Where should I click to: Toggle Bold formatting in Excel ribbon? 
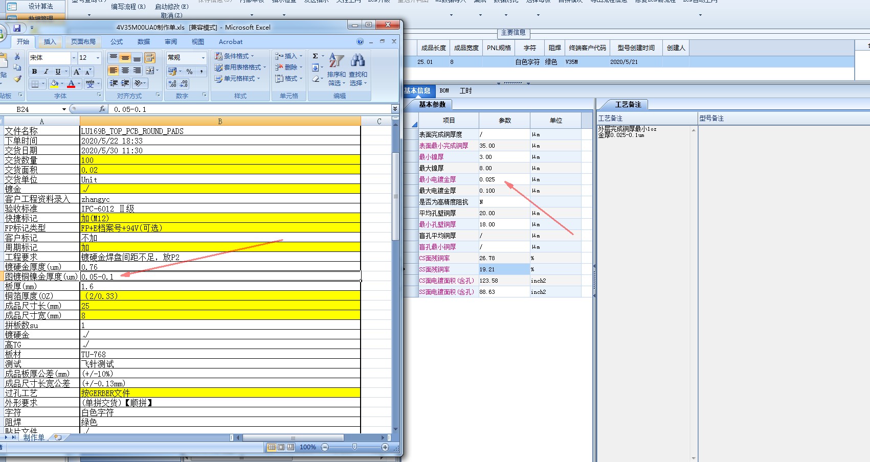pyautogui.click(x=34, y=72)
